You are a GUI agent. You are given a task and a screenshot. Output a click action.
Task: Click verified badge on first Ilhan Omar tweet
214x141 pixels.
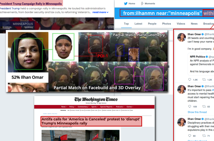tap(203, 34)
